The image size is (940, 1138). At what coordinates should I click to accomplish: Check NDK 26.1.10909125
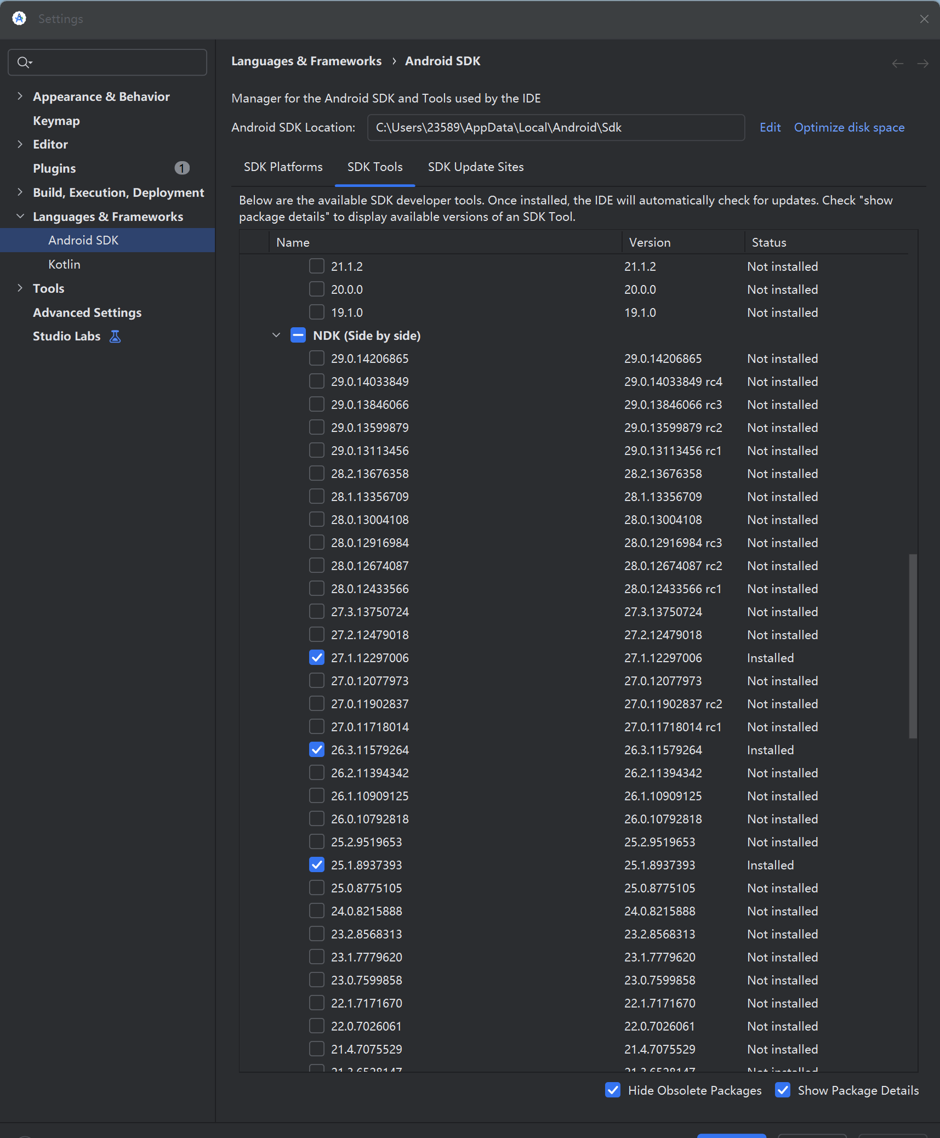click(x=317, y=796)
